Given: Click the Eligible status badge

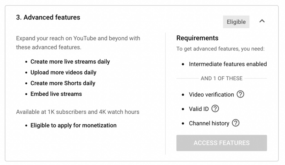Looking at the screenshot, I should (236, 22).
